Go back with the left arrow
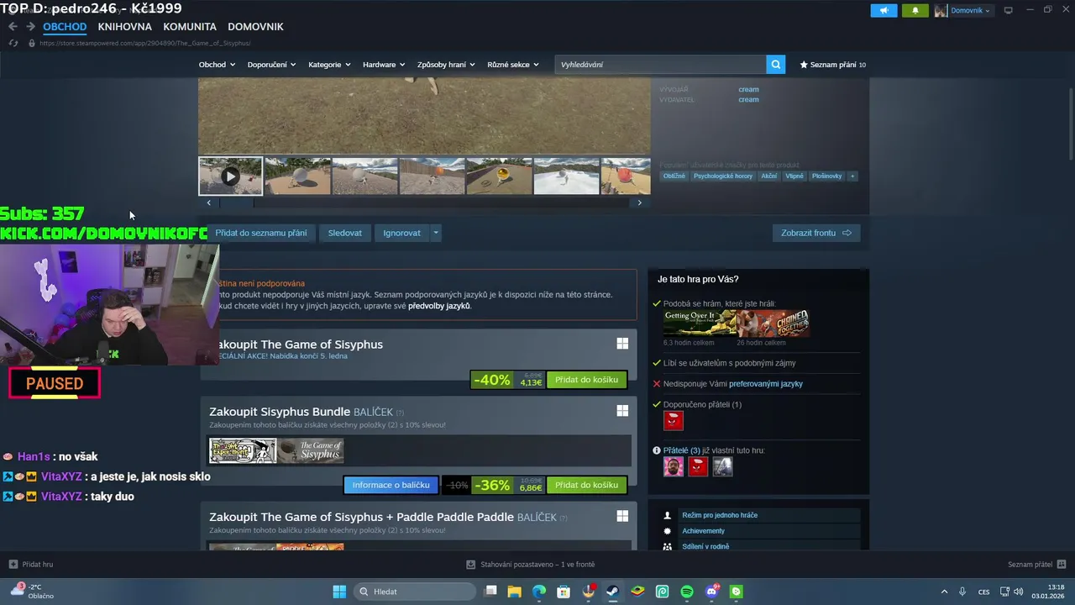The image size is (1075, 605). (13, 27)
